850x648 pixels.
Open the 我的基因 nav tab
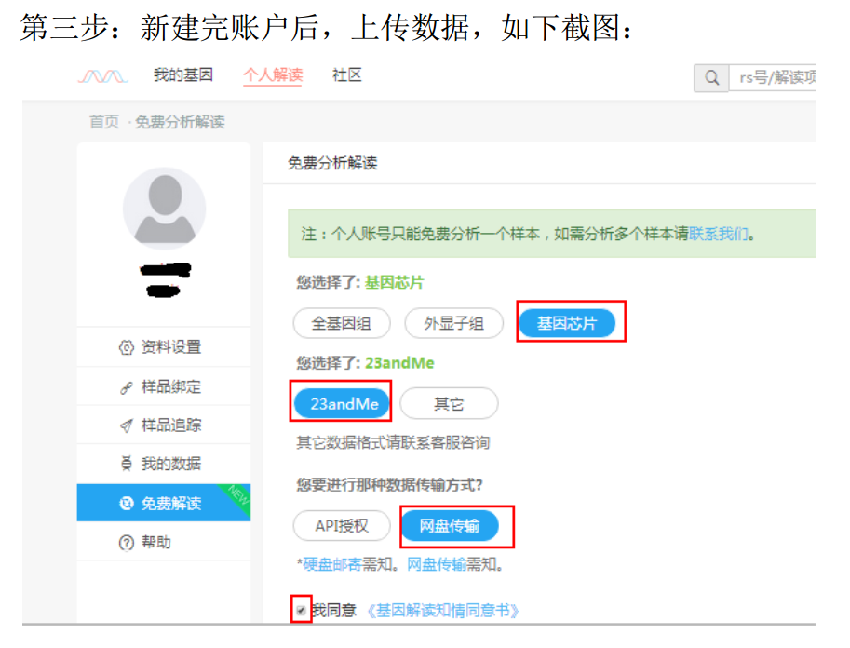click(183, 74)
